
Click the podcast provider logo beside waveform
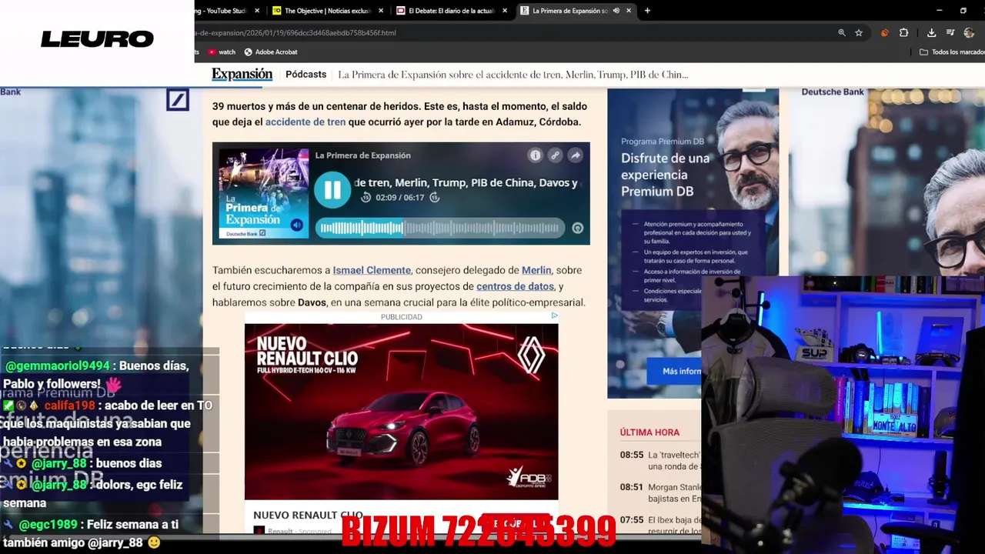pyautogui.click(x=577, y=228)
